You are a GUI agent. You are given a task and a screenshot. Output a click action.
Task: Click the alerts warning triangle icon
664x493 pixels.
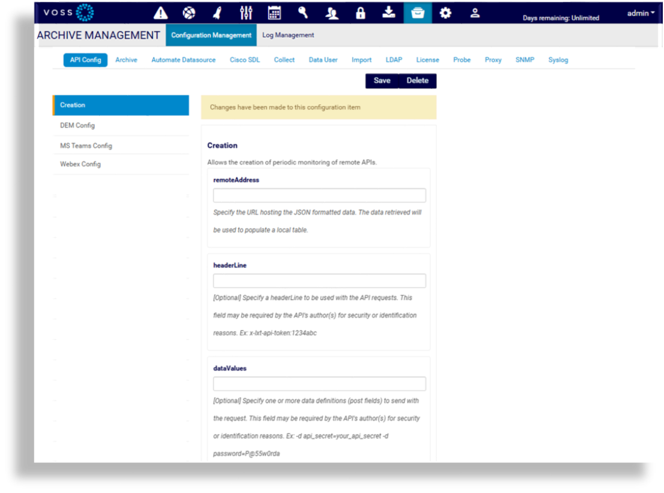160,12
